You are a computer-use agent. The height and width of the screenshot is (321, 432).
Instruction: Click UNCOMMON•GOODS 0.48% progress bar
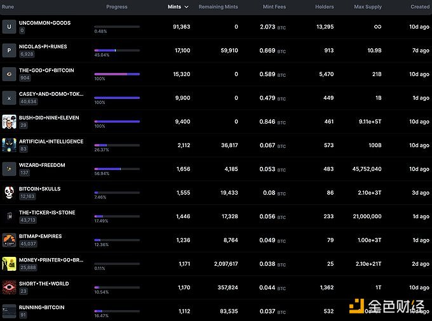[x=117, y=27]
